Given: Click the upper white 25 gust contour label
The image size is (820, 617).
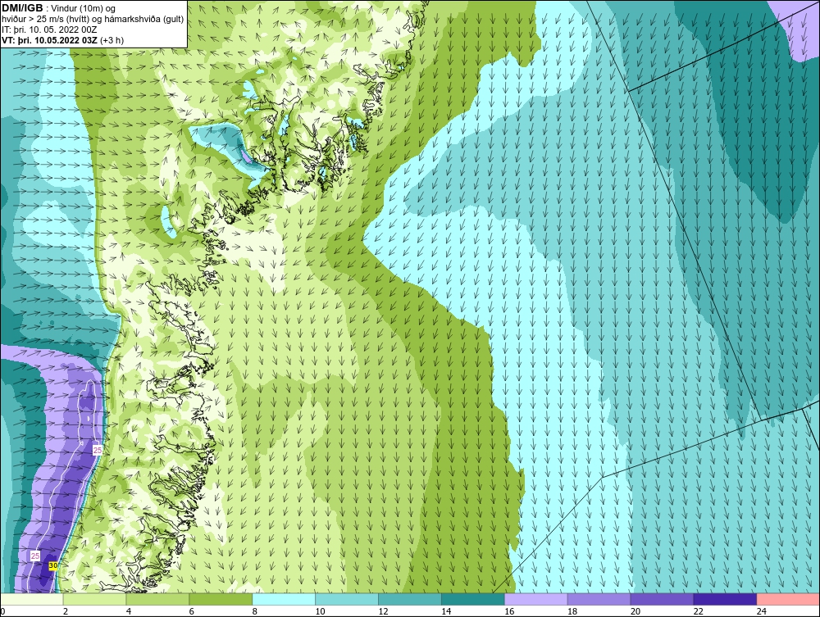Looking at the screenshot, I should click(98, 450).
